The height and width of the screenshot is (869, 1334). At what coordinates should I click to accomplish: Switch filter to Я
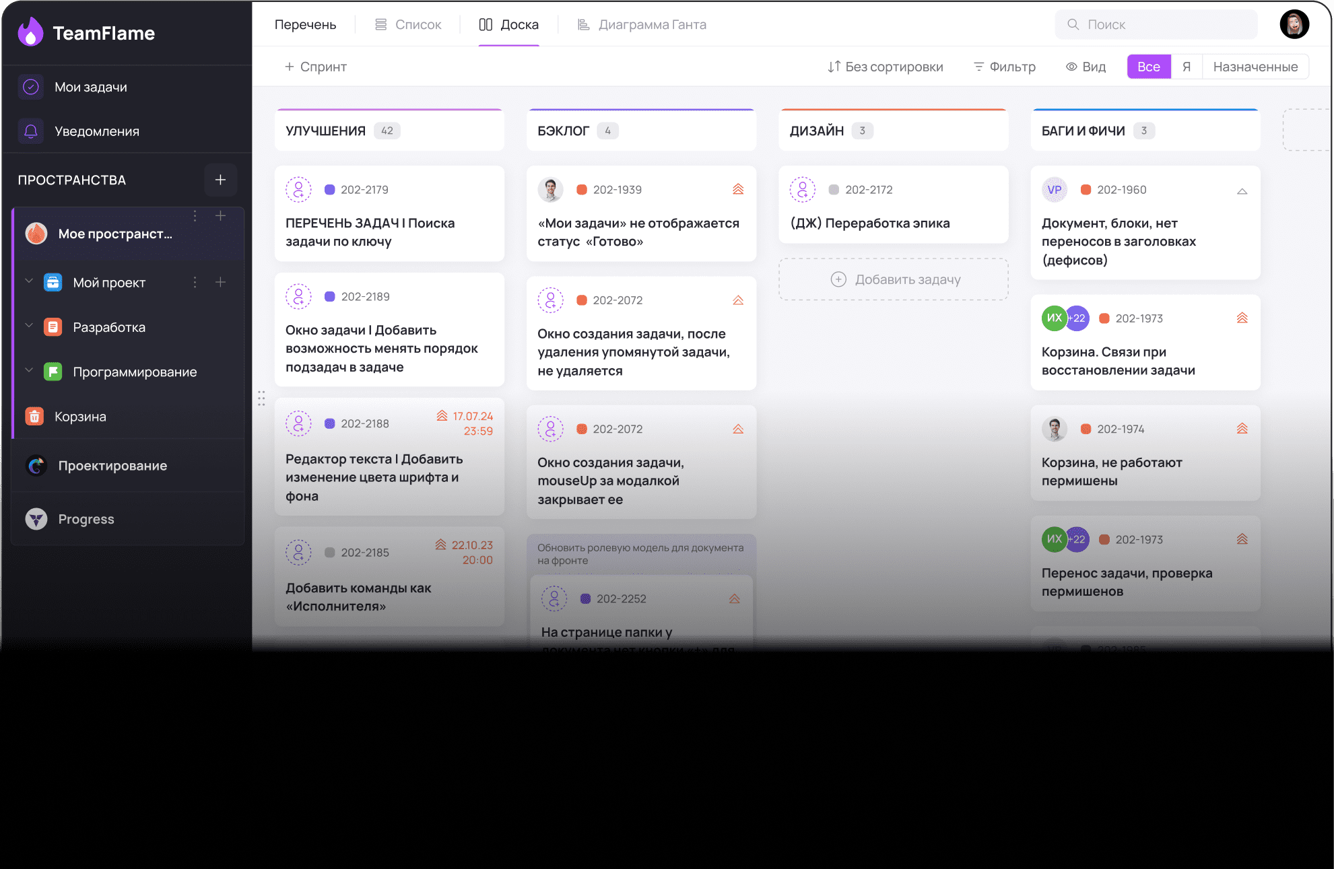click(1187, 67)
